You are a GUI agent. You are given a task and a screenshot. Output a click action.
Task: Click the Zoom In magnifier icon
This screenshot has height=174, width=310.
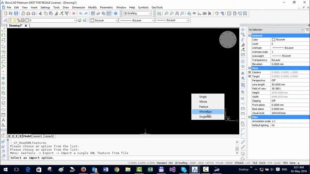(166, 14)
